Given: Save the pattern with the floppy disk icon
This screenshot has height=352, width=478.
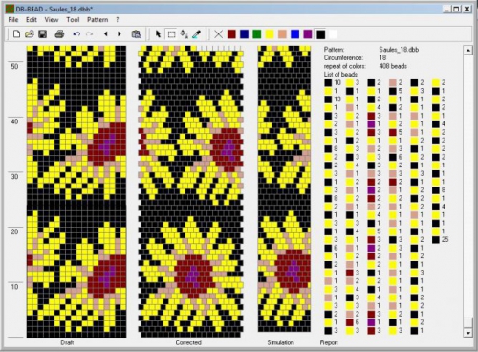Looking at the screenshot, I should click(x=43, y=34).
